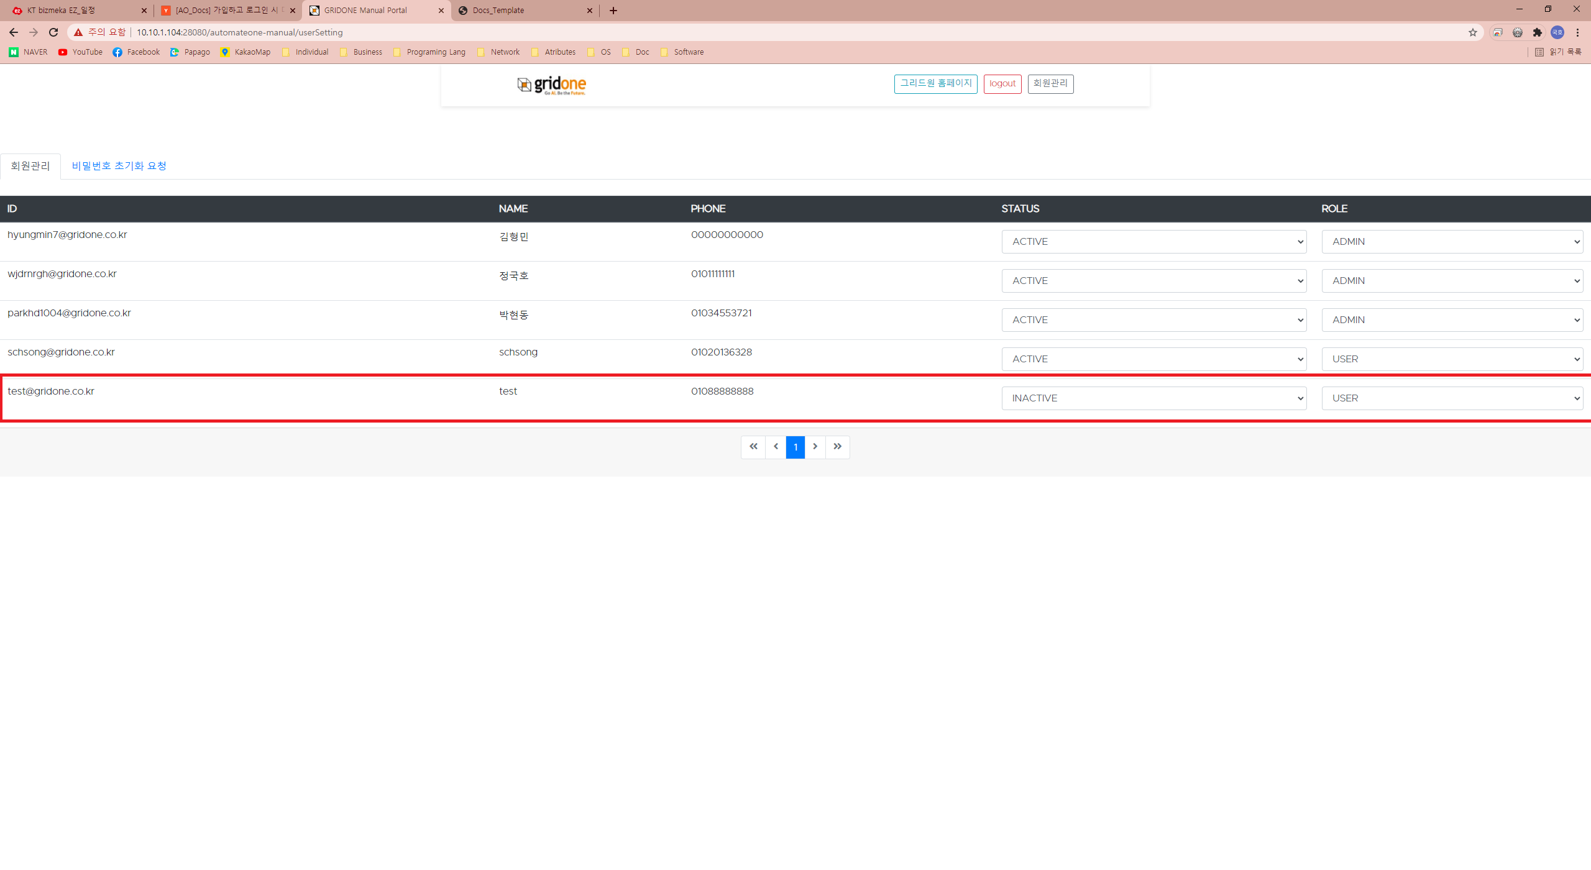This screenshot has width=1591, height=870.
Task: Switch to 비밀번호 초기화 요청 tab
Action: 119,166
